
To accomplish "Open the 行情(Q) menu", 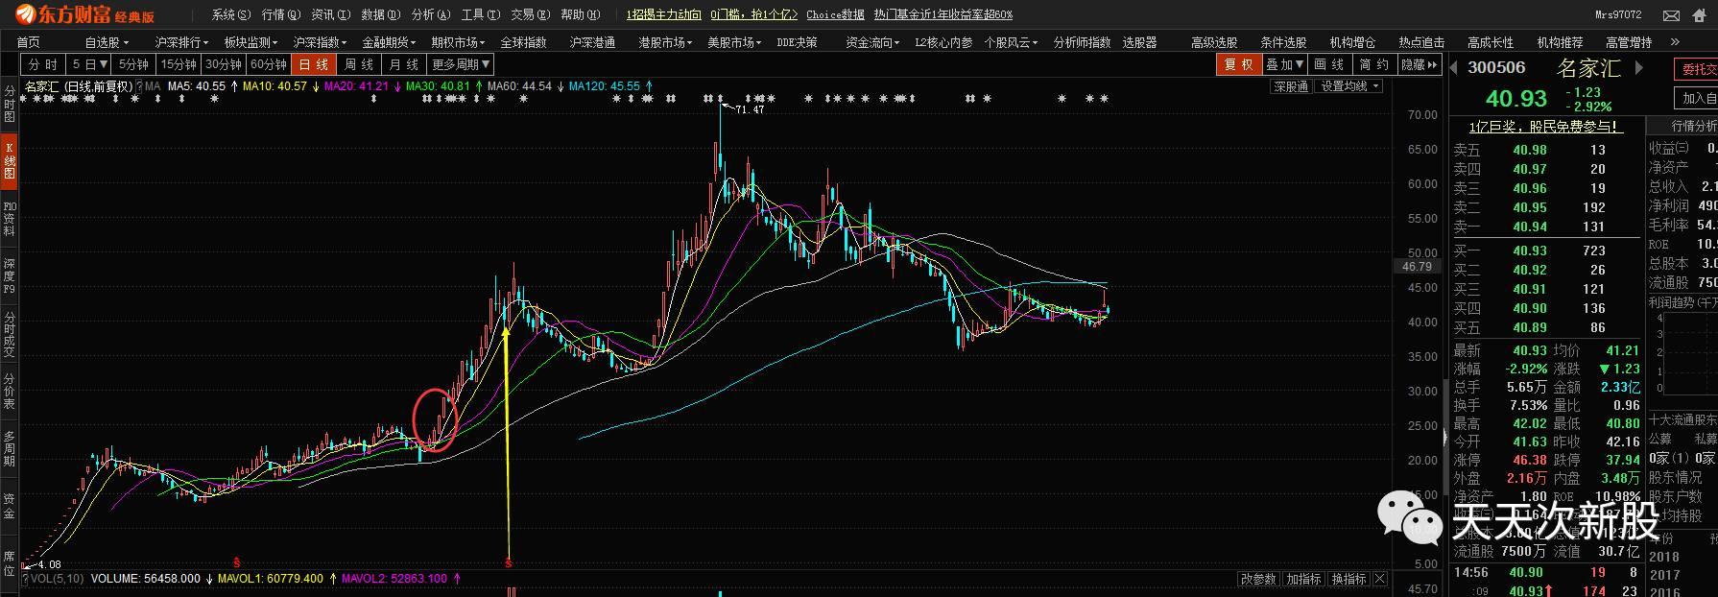I will tap(281, 15).
